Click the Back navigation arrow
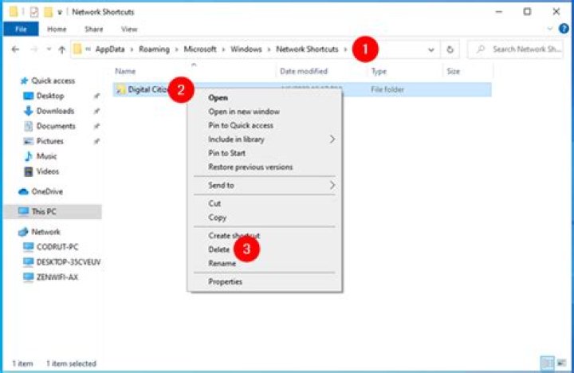This screenshot has height=373, width=574. [x=15, y=49]
